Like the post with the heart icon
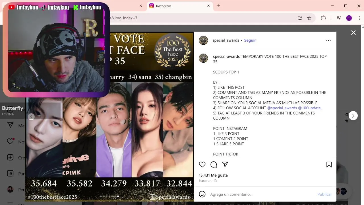 (x=202, y=164)
